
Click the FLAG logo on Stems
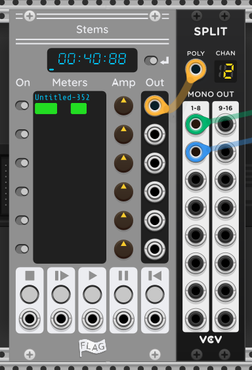(x=93, y=347)
